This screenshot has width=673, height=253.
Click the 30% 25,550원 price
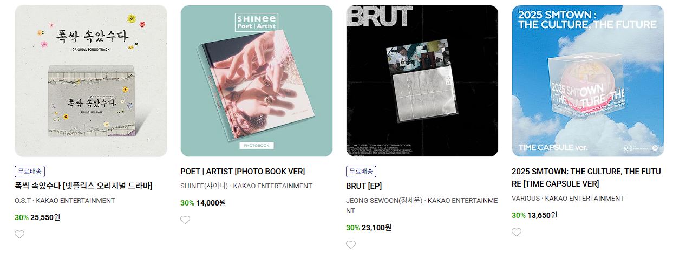pyautogui.click(x=37, y=217)
